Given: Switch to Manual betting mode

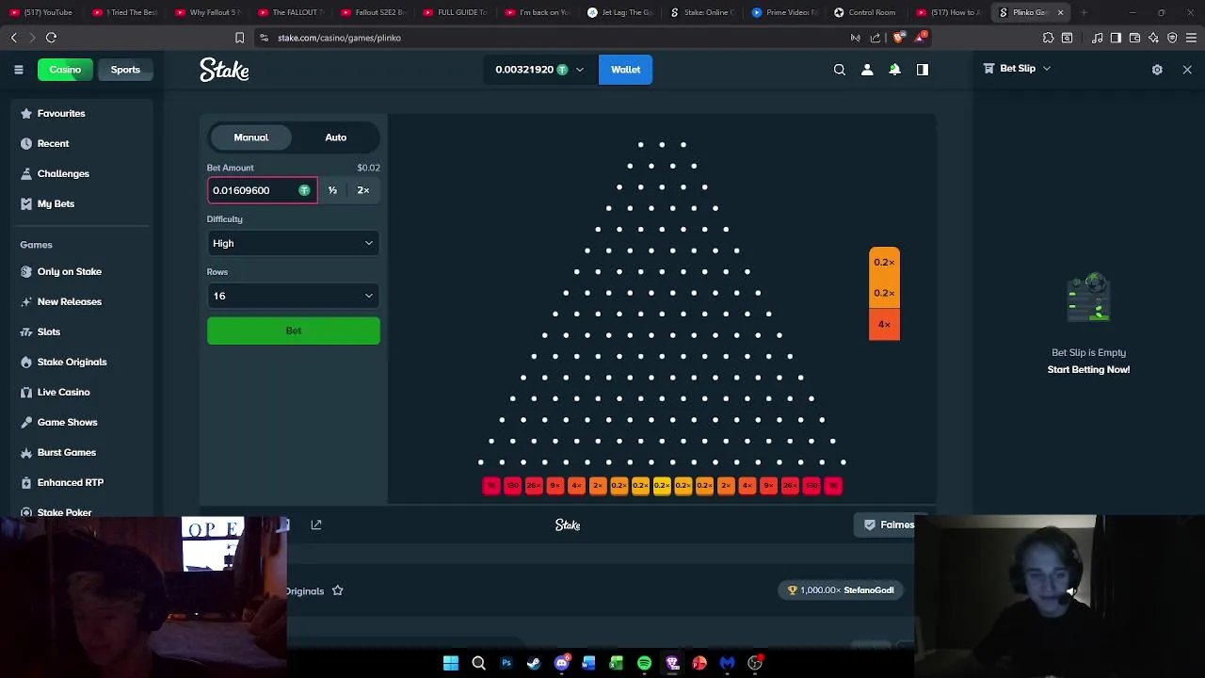Looking at the screenshot, I should [x=251, y=137].
